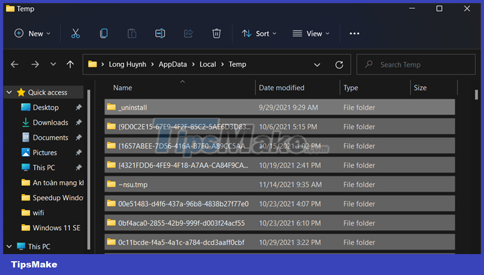Image resolution: width=484 pixels, height=275 pixels.
Task: Click the ~nsu.tmp folder icon
Action: pyautogui.click(x=111, y=185)
